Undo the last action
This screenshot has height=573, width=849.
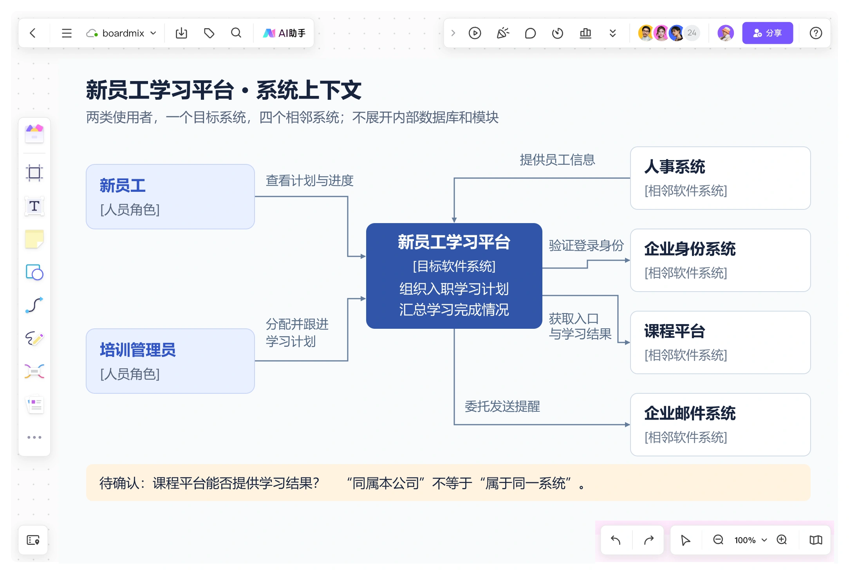coord(616,540)
